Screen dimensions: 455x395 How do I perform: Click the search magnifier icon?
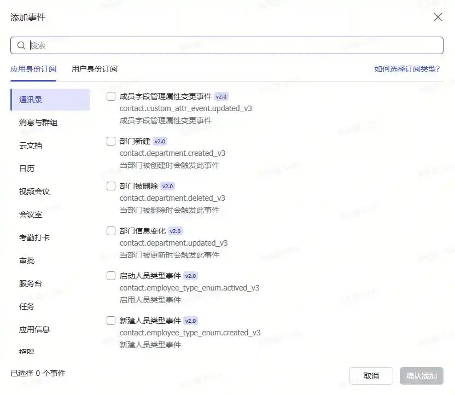click(21, 45)
